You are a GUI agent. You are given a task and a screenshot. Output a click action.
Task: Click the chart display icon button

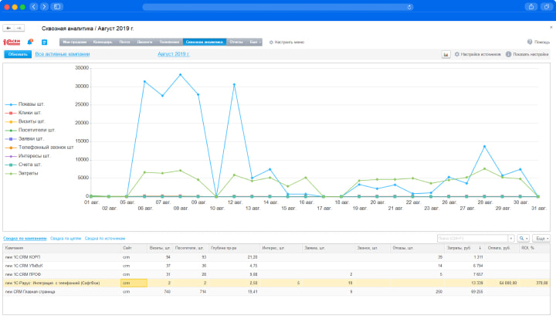446,54
